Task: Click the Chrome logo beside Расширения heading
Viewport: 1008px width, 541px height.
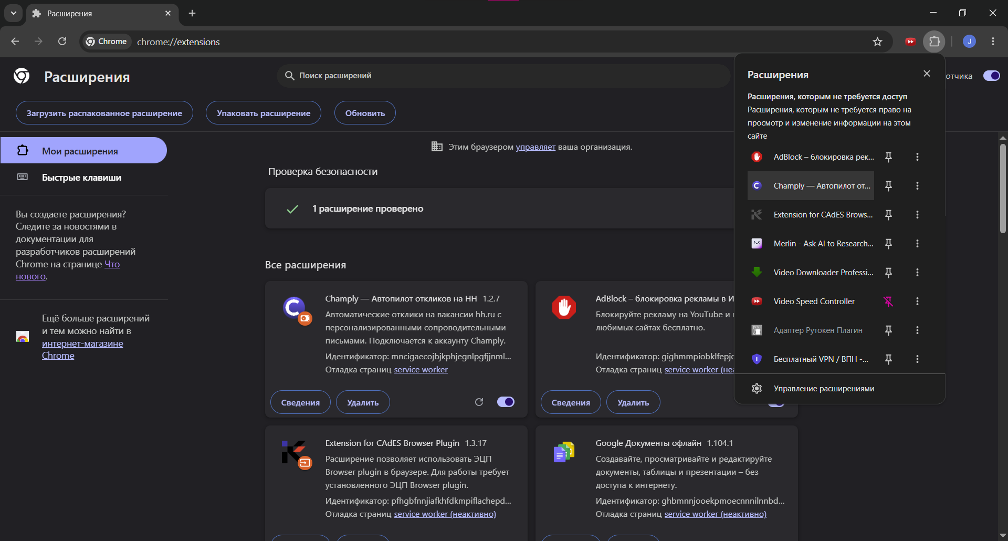Action: pyautogui.click(x=22, y=76)
